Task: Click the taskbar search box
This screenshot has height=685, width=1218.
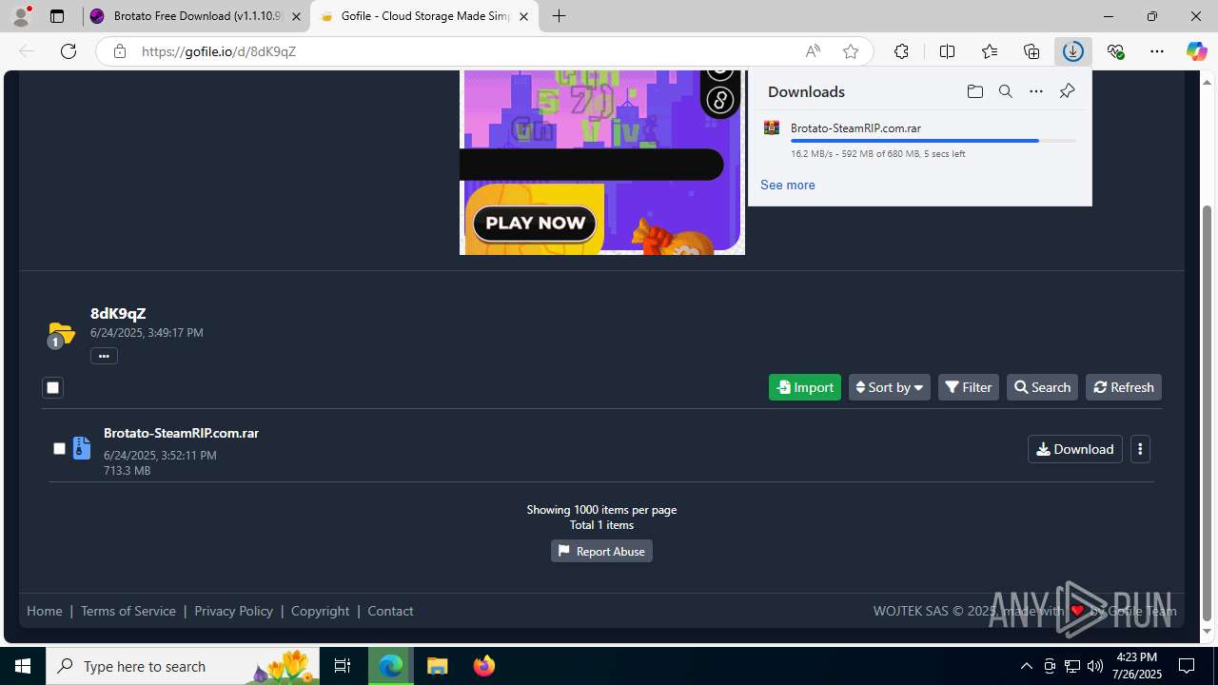Action: (x=183, y=666)
